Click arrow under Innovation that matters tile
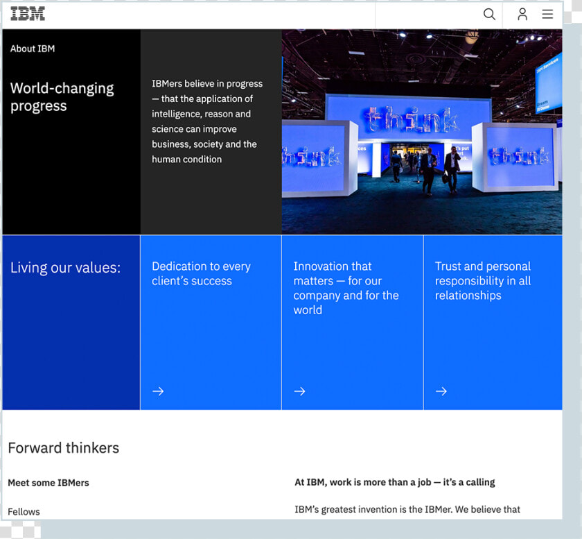This screenshot has width=582, height=539. point(299,391)
